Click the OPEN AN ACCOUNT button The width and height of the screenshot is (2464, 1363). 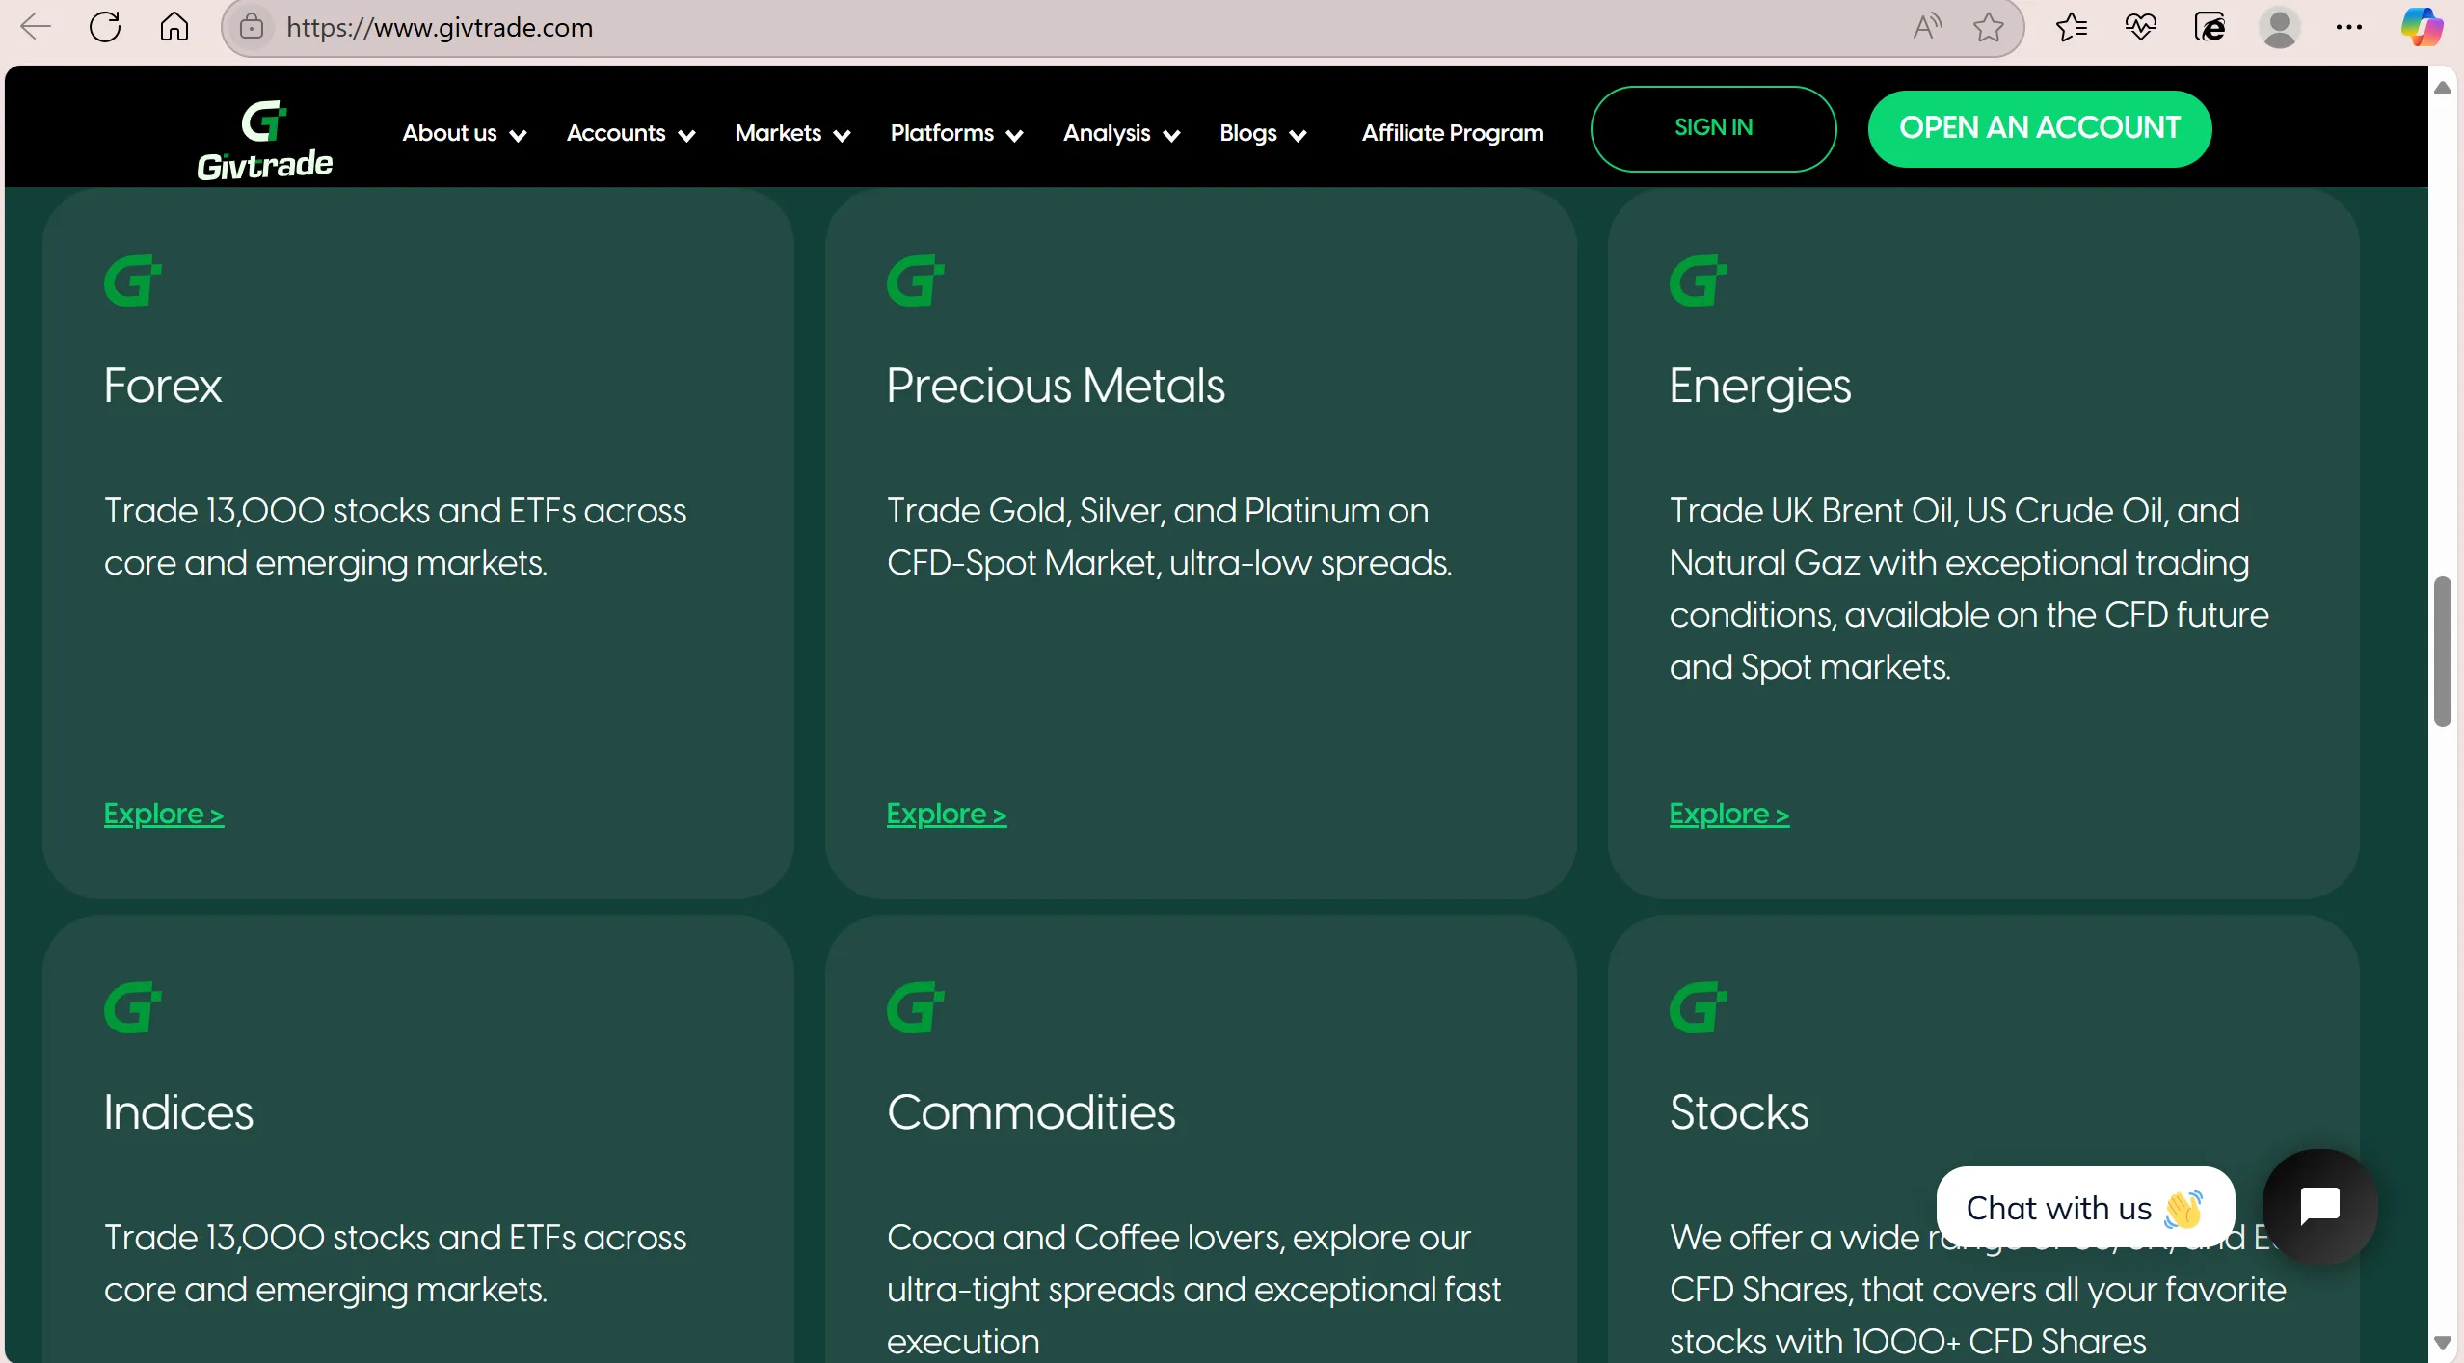(x=2040, y=128)
